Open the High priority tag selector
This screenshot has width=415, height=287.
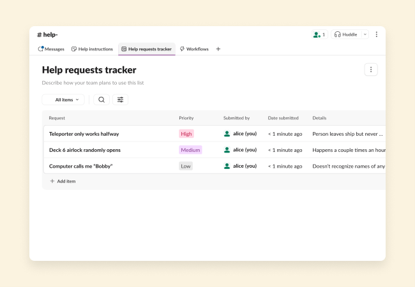186,134
